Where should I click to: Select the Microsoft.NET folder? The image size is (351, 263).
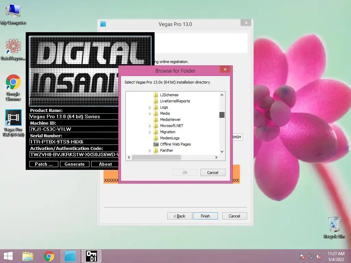click(172, 126)
